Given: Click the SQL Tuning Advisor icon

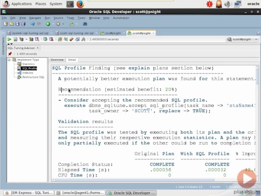Looking at the screenshot, I should click(37, 39).
